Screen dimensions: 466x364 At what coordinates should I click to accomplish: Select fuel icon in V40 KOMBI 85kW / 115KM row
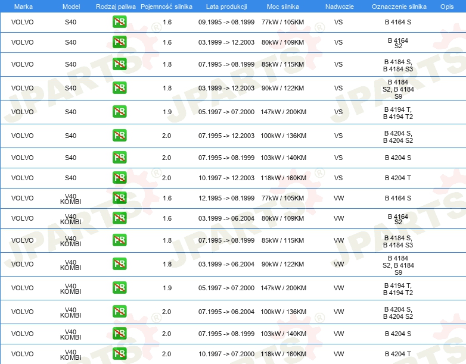(x=119, y=240)
